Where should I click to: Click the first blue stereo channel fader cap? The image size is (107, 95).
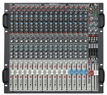[x=72, y=72]
